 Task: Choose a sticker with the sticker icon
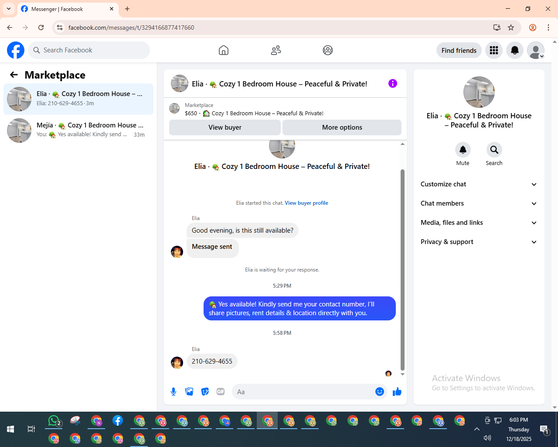point(205,392)
